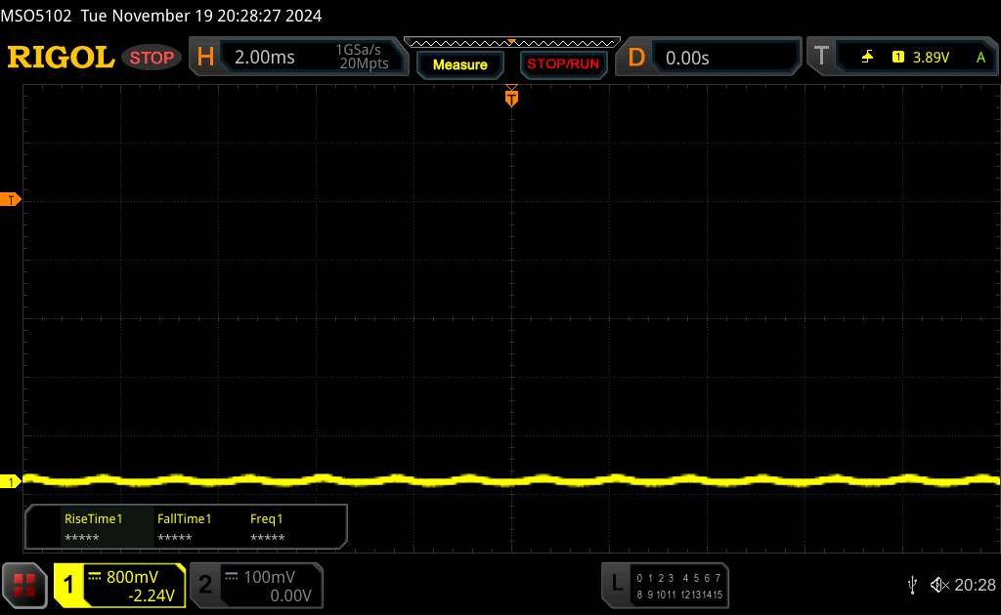Click the orange D delay label

[x=636, y=58]
